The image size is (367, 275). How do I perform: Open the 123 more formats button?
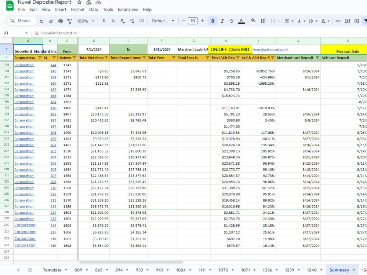click(x=142, y=21)
